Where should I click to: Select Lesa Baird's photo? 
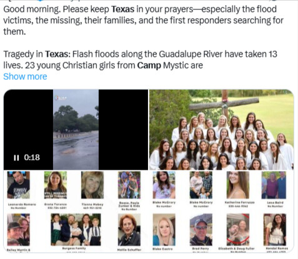[274, 185]
